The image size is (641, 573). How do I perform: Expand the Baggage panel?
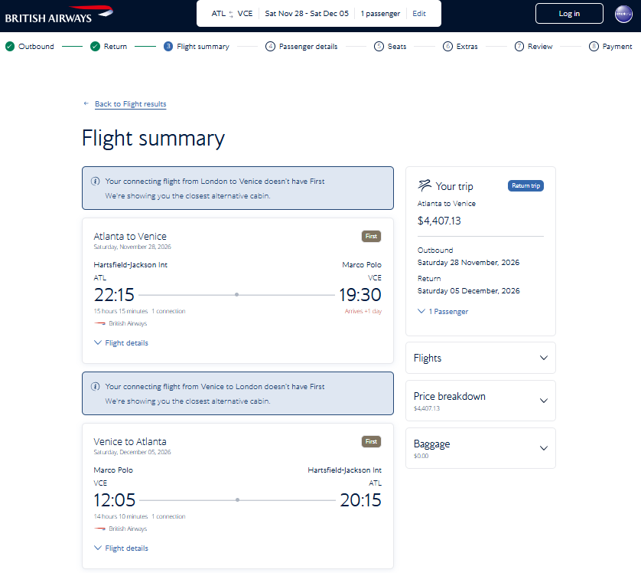pyautogui.click(x=480, y=448)
